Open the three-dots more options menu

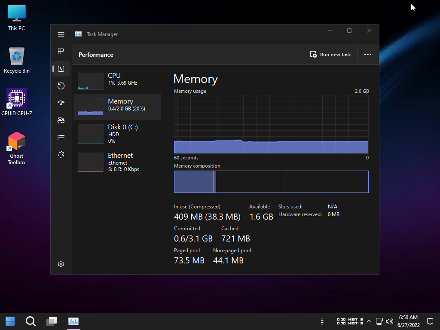(x=368, y=55)
